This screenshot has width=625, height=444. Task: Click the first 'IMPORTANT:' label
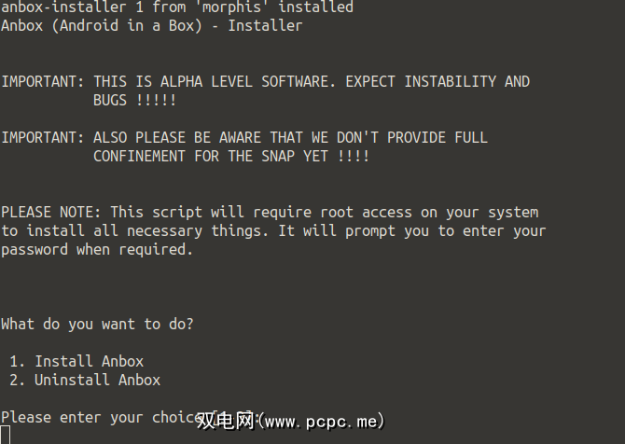[42, 81]
